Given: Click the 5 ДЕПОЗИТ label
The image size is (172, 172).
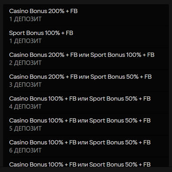Looking at the screenshot, I should (25, 129).
